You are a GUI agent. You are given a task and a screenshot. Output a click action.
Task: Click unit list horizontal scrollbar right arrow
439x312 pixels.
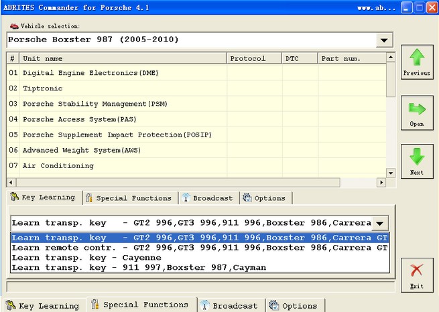click(381, 183)
